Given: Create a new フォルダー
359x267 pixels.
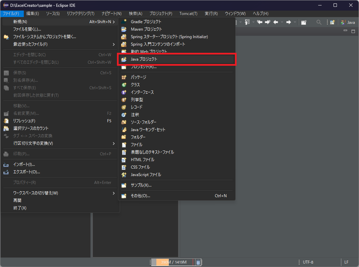Looking at the screenshot, I should pos(176,137).
